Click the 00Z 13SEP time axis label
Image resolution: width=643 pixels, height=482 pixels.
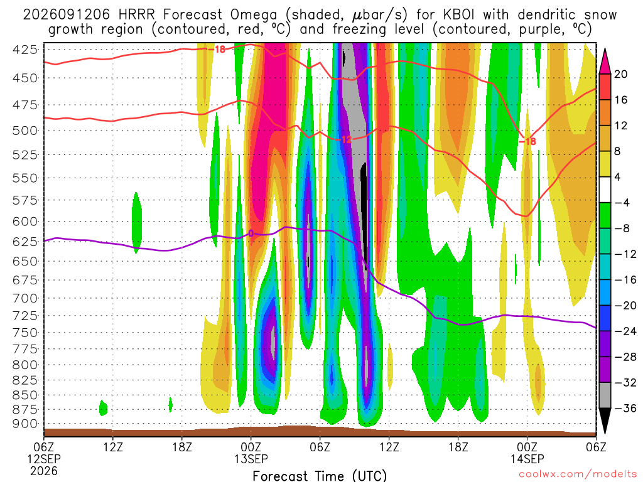tap(251, 453)
